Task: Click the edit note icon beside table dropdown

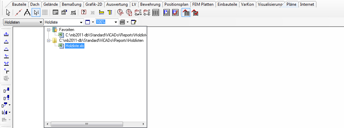Action: [133, 22]
